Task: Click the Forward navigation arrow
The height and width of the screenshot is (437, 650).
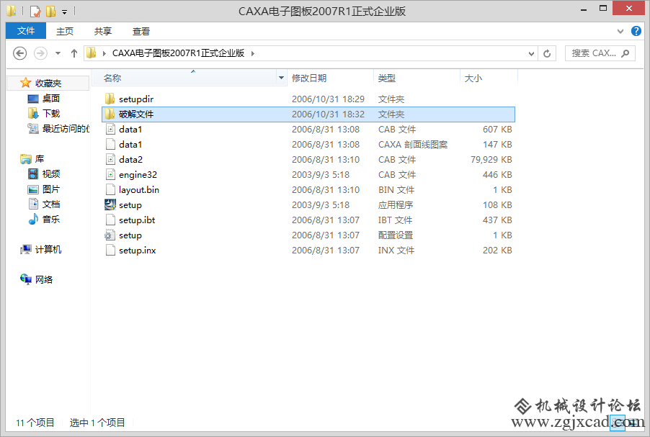Action: (x=40, y=53)
